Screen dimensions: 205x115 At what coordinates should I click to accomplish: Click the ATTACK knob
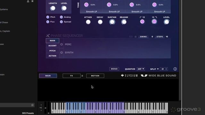click(88, 22)
